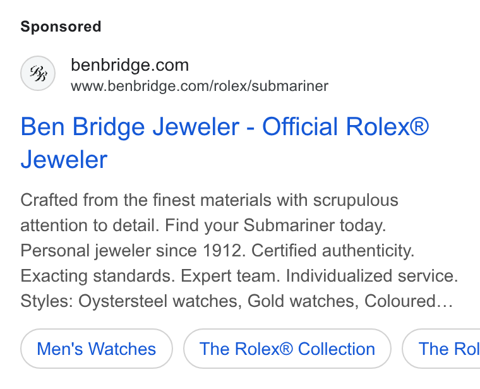Open the Ben Bridge Jeweler headline link
480x389 pixels.
click(225, 143)
